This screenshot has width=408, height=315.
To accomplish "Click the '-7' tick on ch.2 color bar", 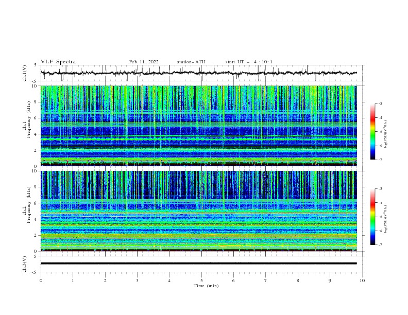I will tap(380, 244).
